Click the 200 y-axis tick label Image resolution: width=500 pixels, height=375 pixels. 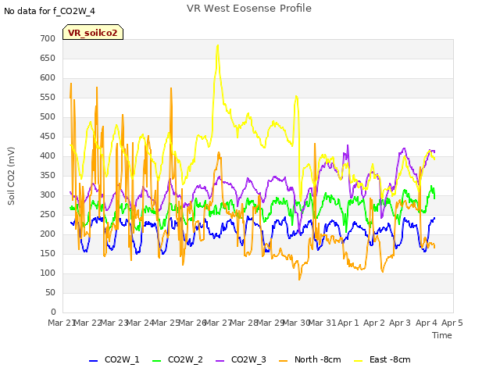click(48, 234)
